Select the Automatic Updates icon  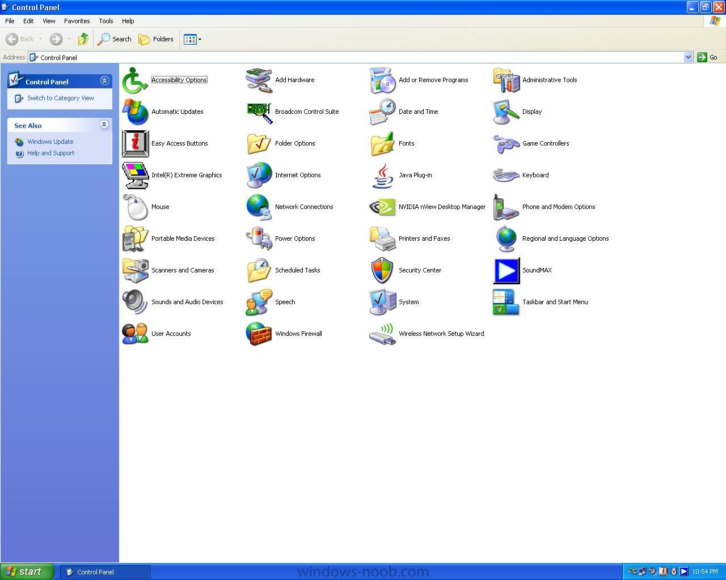point(135,112)
